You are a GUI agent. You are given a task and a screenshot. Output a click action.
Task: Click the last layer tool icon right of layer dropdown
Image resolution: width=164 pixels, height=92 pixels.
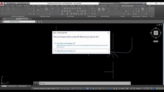[42, 22]
